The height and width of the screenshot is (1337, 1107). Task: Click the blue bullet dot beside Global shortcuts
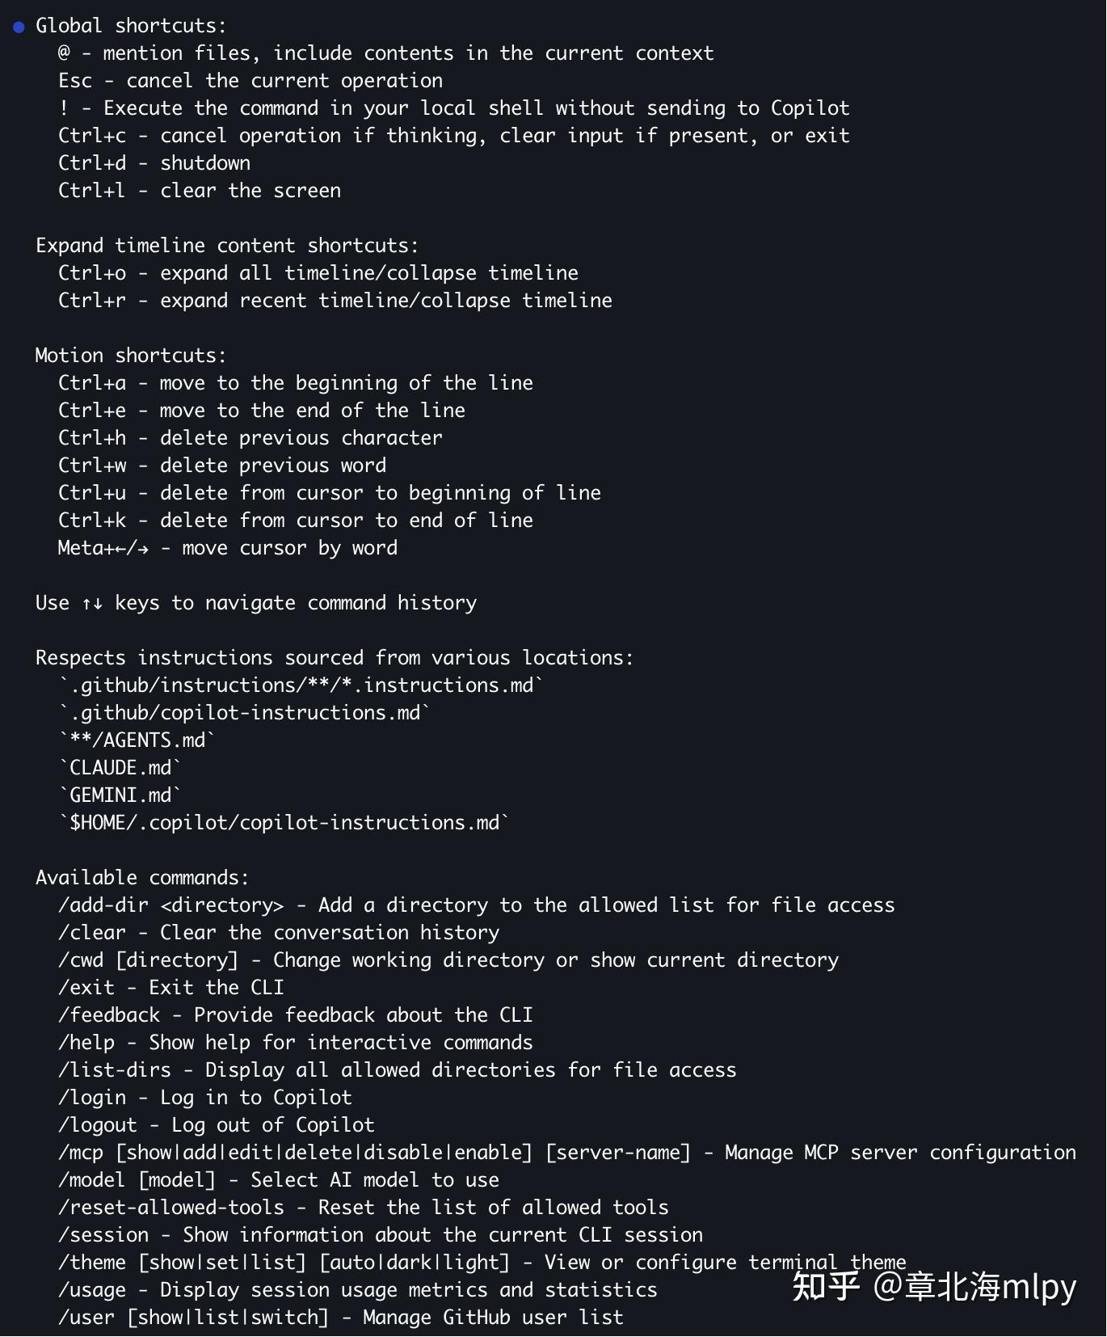pos(19,27)
